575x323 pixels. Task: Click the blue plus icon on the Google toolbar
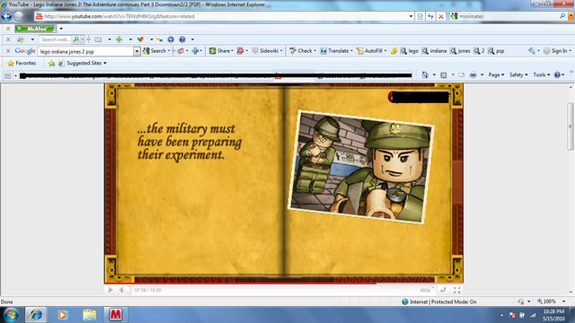pyautogui.click(x=195, y=51)
